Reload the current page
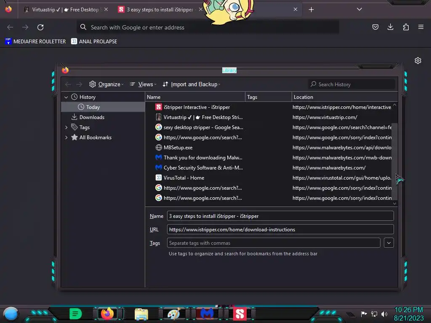Viewport: 431px width, 323px height. click(40, 27)
